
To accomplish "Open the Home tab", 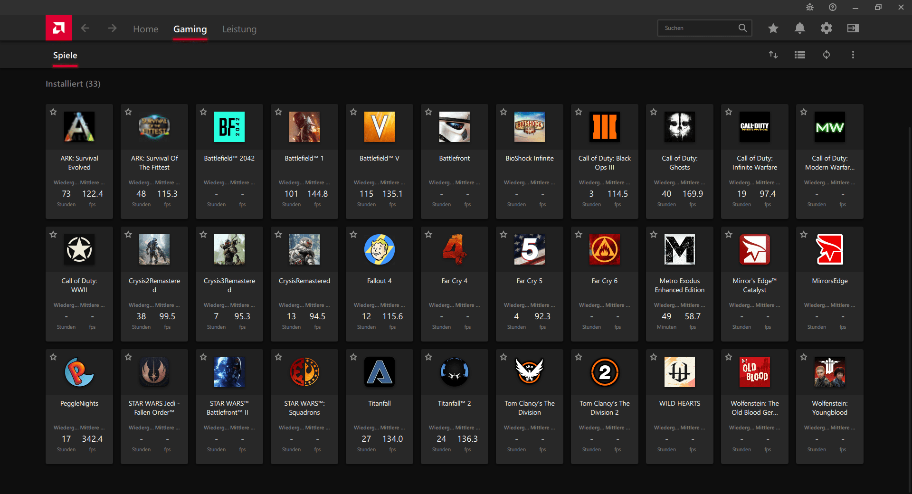I will pyautogui.click(x=145, y=29).
